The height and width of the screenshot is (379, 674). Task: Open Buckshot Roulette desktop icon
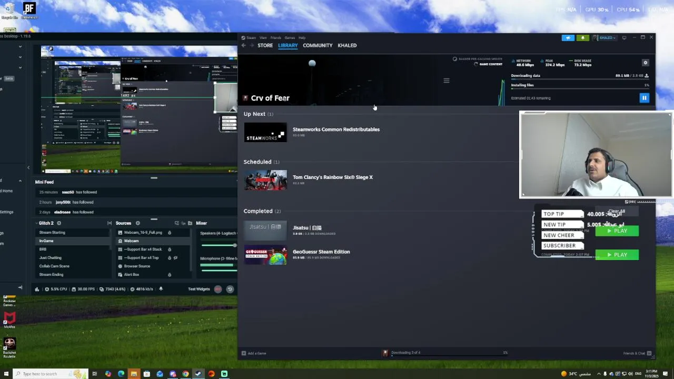(9, 347)
